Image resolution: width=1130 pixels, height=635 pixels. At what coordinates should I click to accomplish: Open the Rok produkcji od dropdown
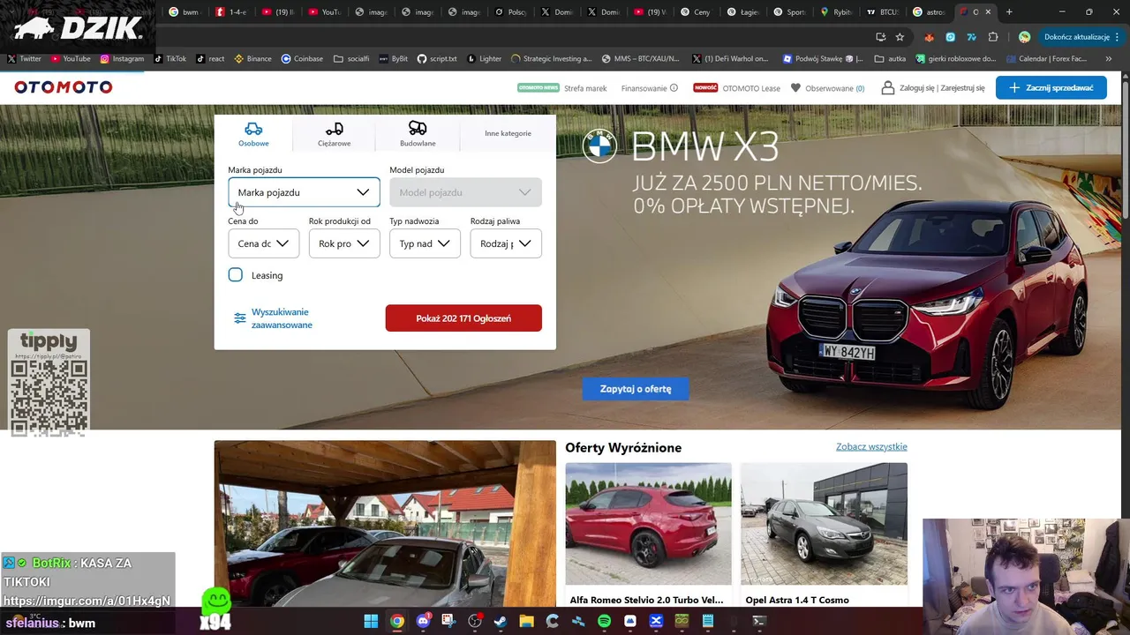pos(344,243)
